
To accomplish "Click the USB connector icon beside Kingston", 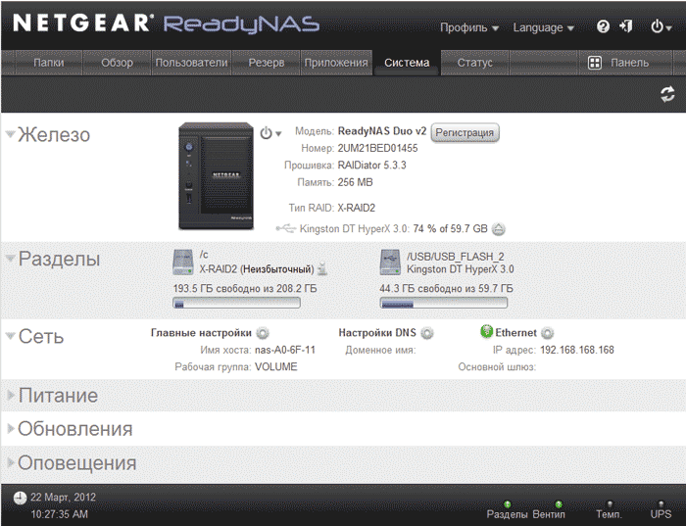I will (x=286, y=228).
